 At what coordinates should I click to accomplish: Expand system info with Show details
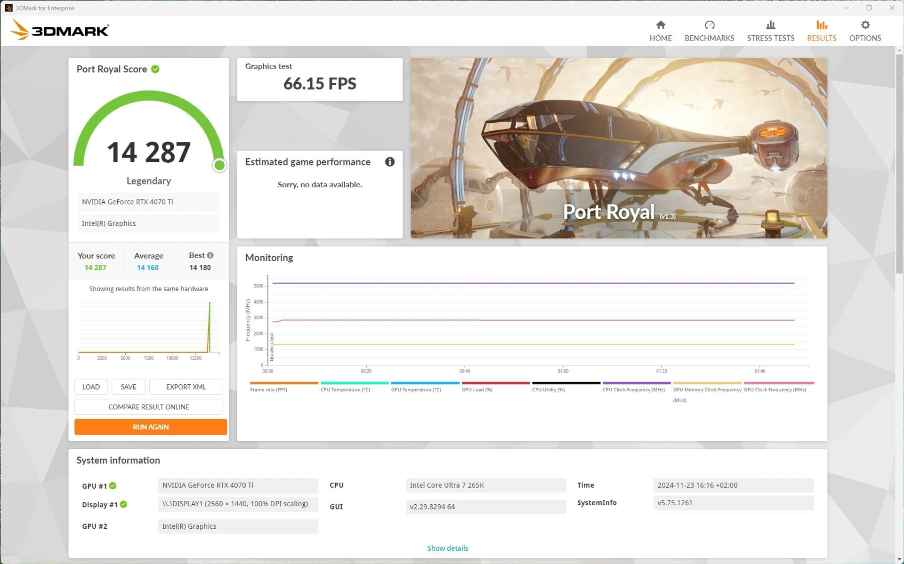coord(447,548)
